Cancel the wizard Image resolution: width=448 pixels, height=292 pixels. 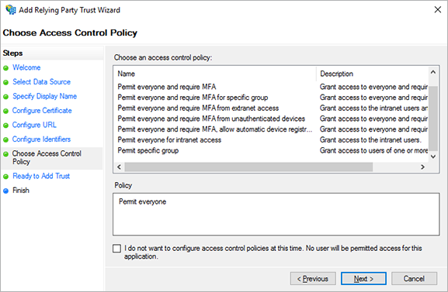pos(414,279)
